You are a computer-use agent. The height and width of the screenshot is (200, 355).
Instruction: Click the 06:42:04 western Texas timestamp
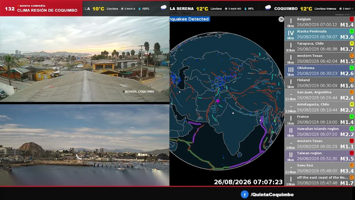pos(317,61)
